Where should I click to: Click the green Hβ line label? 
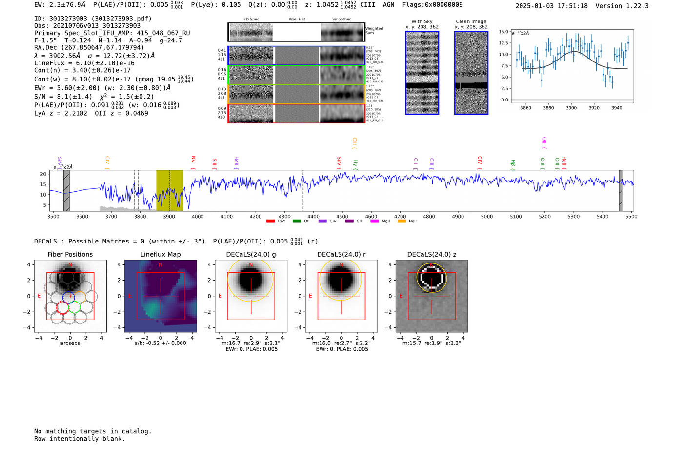pyautogui.click(x=513, y=164)
